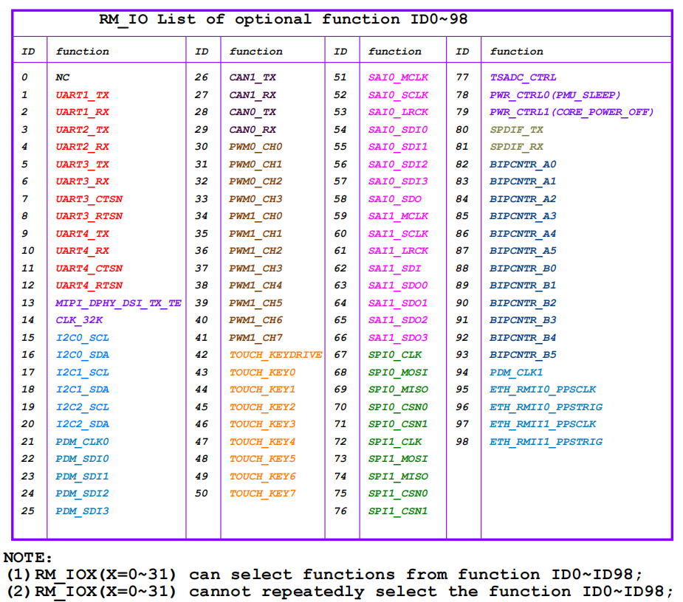Screen dimensions: 683x602
Task: Click SPI1_CLK in the table
Action: tap(394, 442)
